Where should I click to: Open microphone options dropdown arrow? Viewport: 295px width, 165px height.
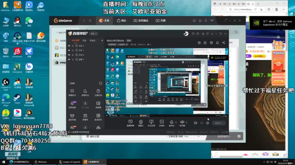click(176, 122)
